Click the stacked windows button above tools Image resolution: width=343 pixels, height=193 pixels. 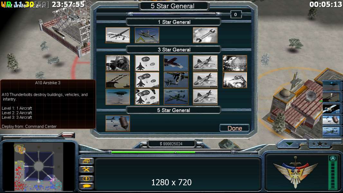click(87, 161)
